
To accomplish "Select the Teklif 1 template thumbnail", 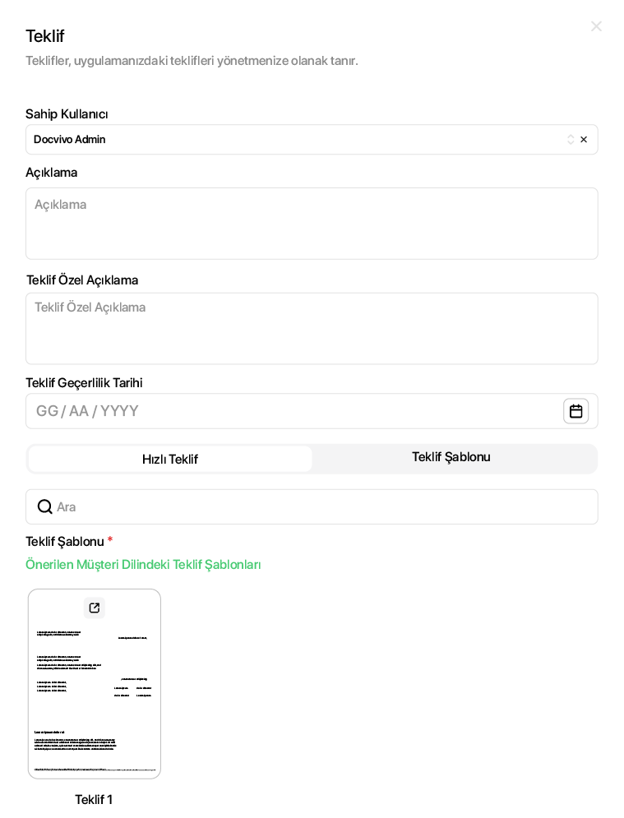I will pos(95,699).
